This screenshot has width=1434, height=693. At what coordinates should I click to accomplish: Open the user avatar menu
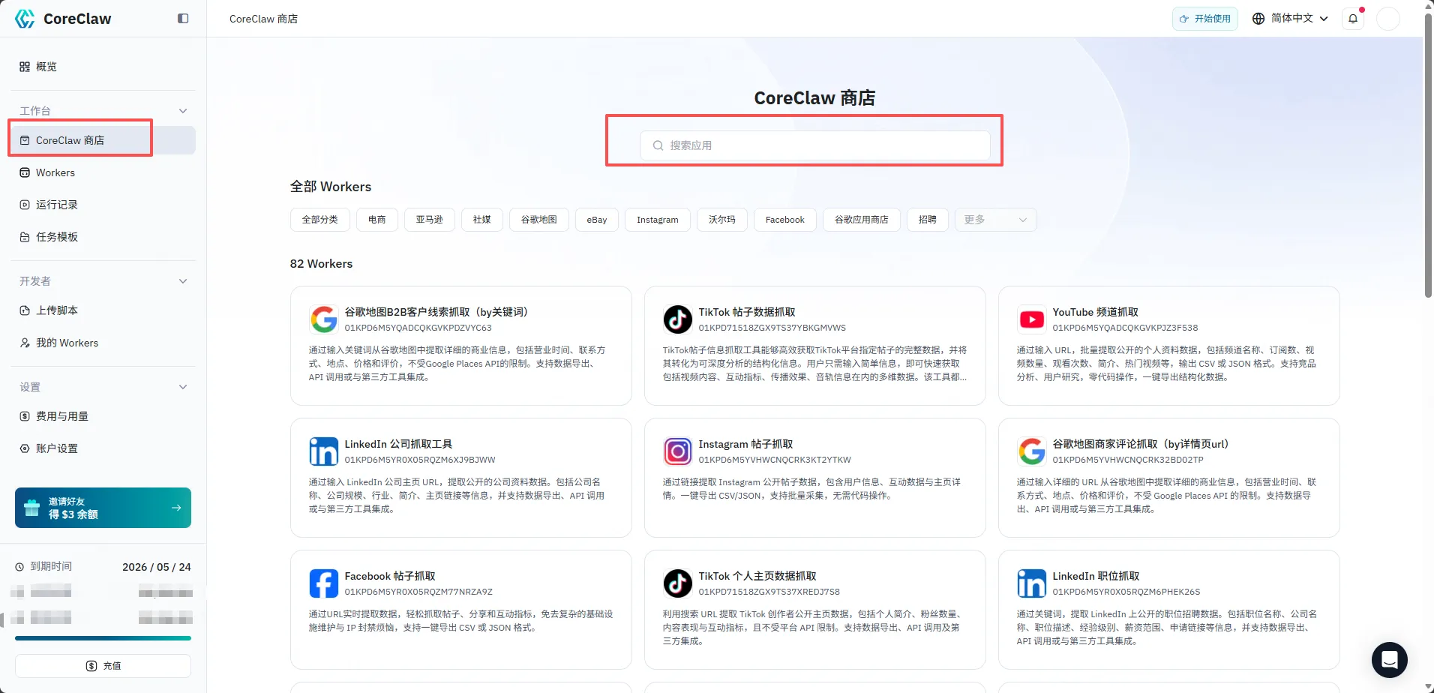point(1388,19)
